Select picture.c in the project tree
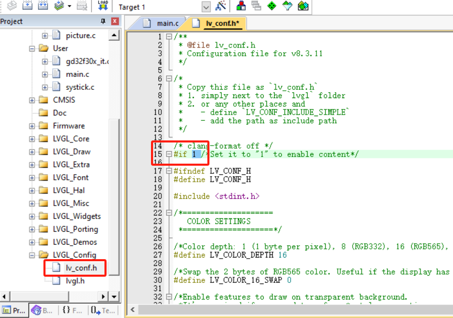The width and height of the screenshot is (453, 318). [x=81, y=36]
